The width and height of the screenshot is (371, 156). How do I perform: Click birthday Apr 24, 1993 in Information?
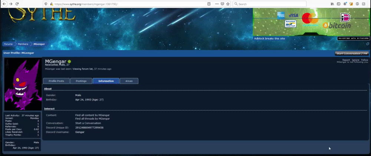click(89, 100)
